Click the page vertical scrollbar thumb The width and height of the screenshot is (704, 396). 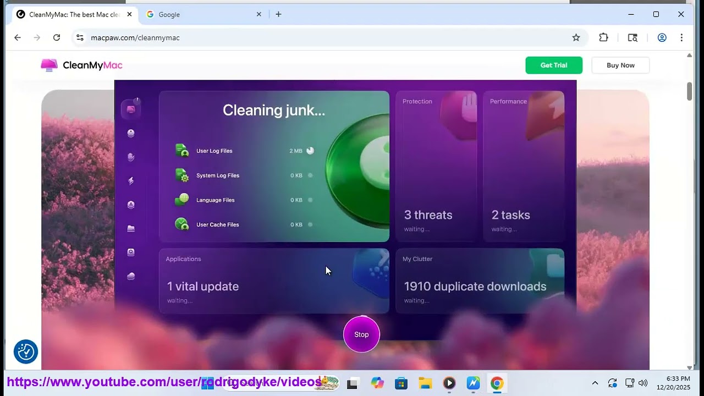coord(689,91)
